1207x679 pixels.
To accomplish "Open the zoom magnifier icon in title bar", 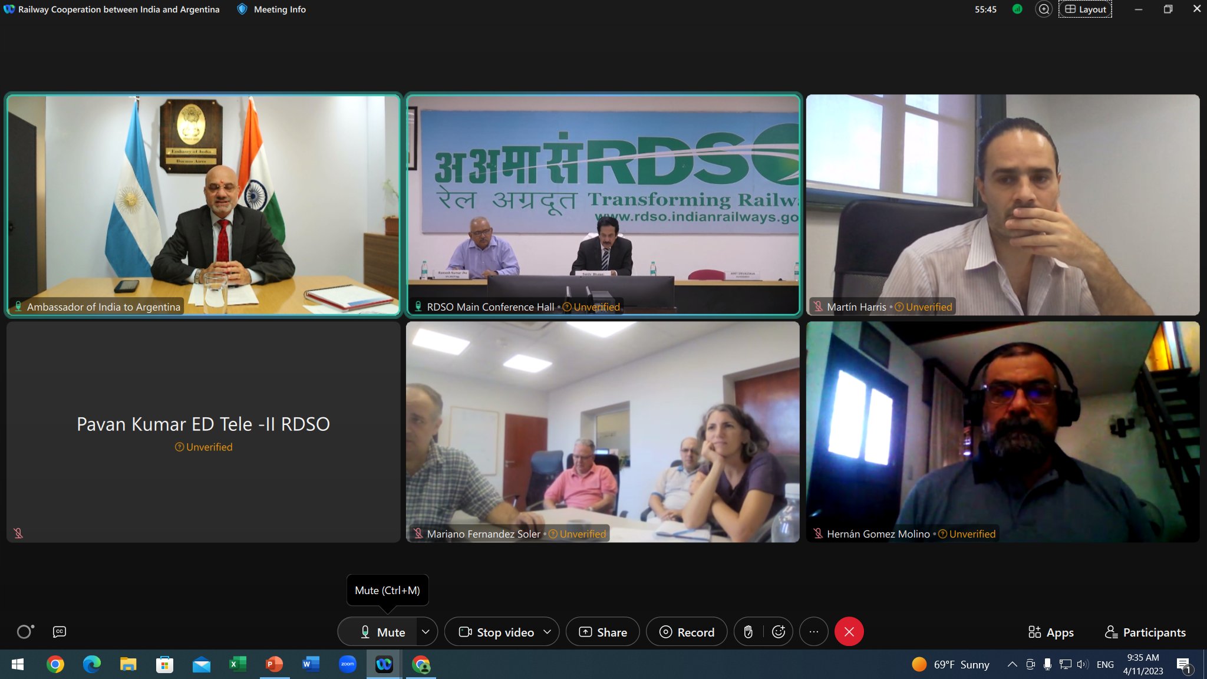I will (x=1043, y=9).
